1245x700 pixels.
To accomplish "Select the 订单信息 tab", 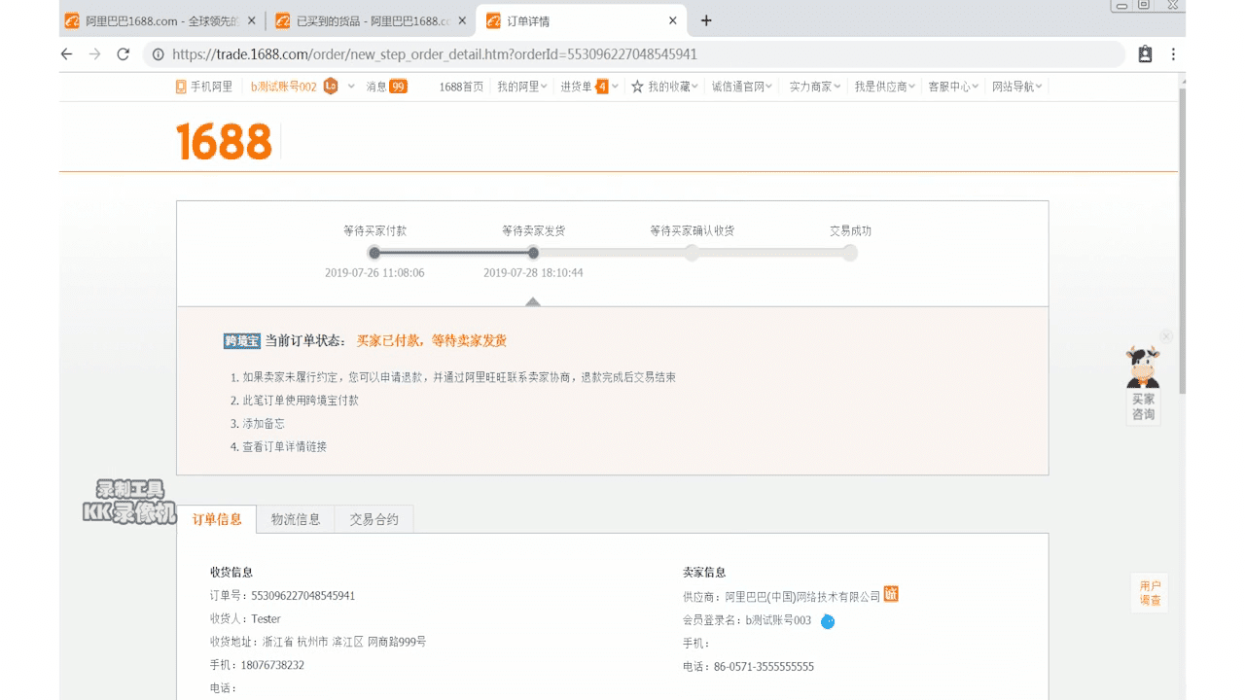I will (x=217, y=519).
